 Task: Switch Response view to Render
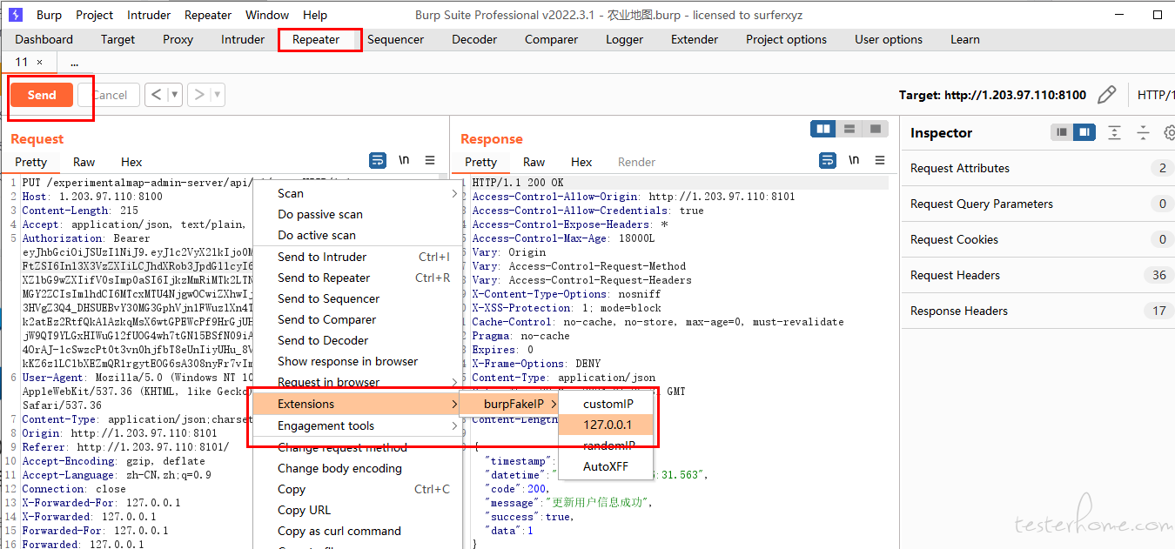[x=636, y=162]
